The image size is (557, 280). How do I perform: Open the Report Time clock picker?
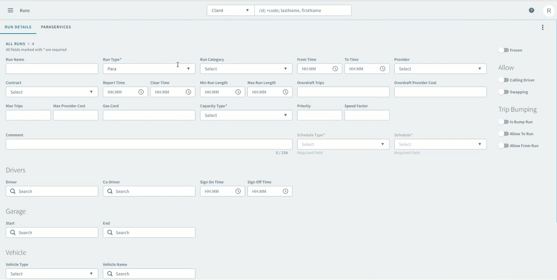pos(141,92)
